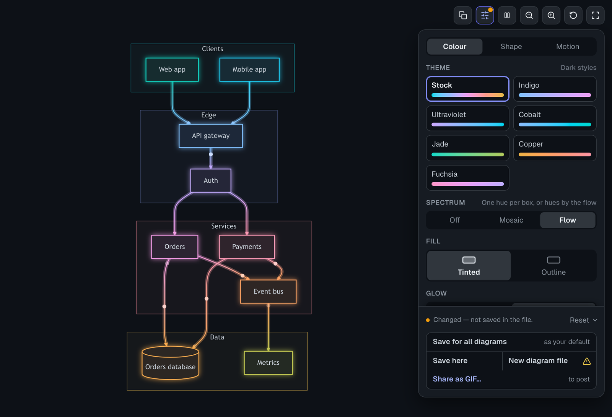Reset the view with the rotate icon
612x417 pixels.
coord(573,15)
